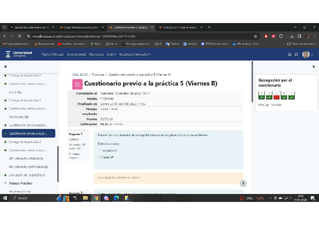Open the Windows Start menu
Image resolution: width=319 pixels, height=225 pixels.
tap(5, 198)
